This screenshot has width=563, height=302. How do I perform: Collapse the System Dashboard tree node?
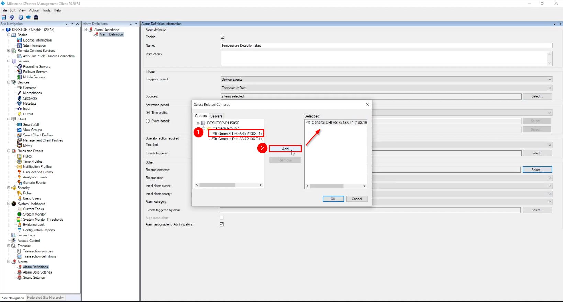(9, 204)
